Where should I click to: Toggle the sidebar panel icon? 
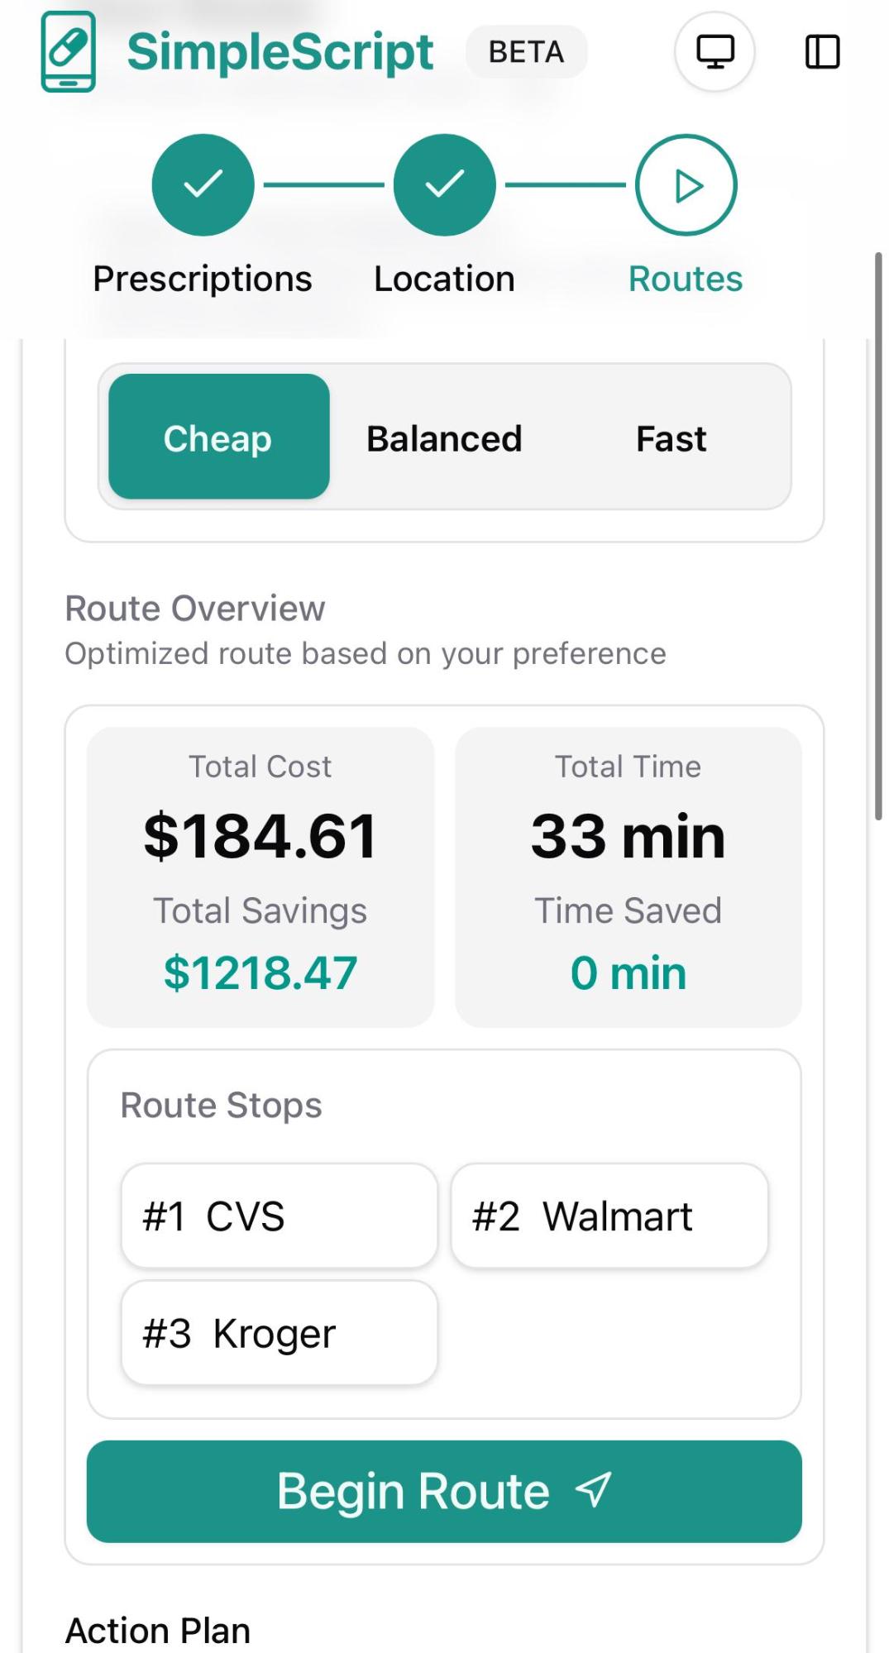822,51
